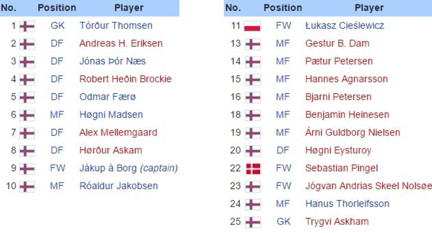Click the Danish flag beside Sebastian Pingel

(x=253, y=169)
